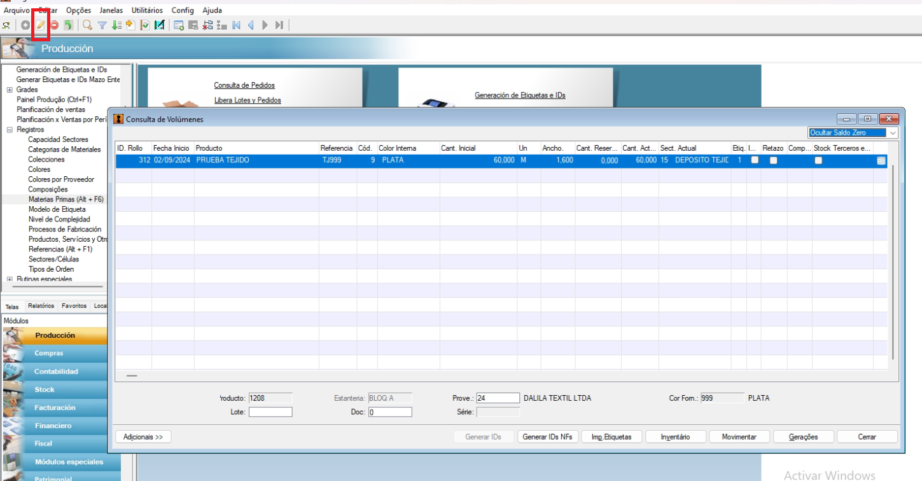Toggle the Stock Terceros checkbox in roll 312 row

[x=818, y=160]
